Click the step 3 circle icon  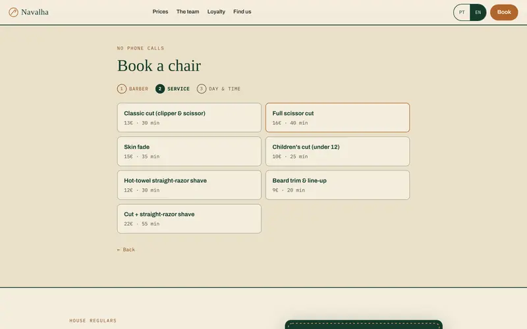coord(202,89)
